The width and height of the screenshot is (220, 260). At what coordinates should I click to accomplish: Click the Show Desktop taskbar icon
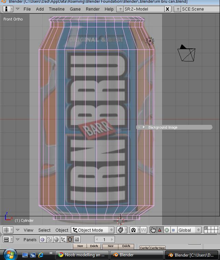[x=25, y=255]
